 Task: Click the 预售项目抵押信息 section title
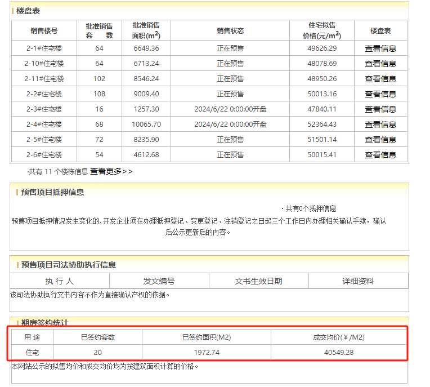coord(52,192)
